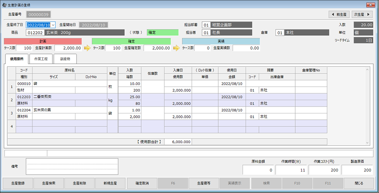Switch to the 作業工程 tab
Image resolution: width=379 pixels, height=193 pixels.
click(41, 59)
